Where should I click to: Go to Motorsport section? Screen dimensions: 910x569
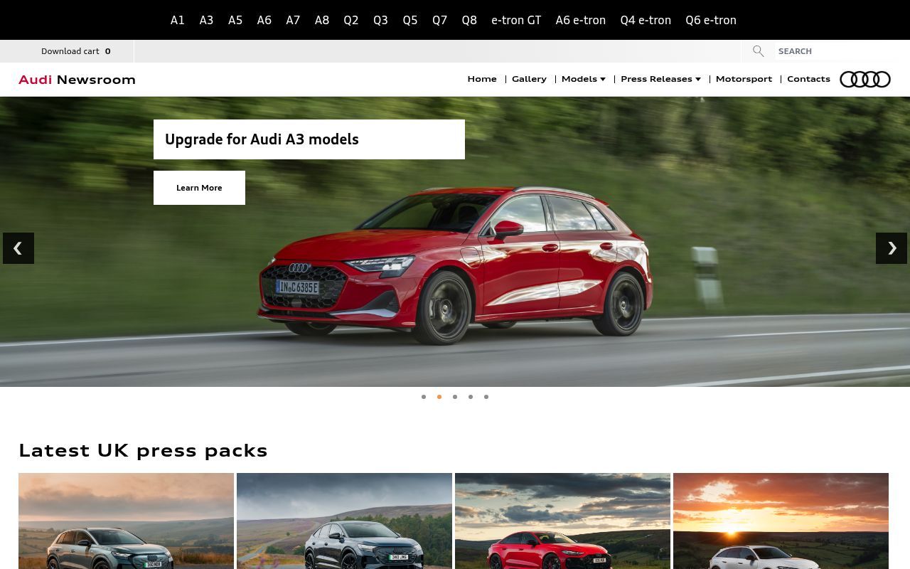[744, 79]
